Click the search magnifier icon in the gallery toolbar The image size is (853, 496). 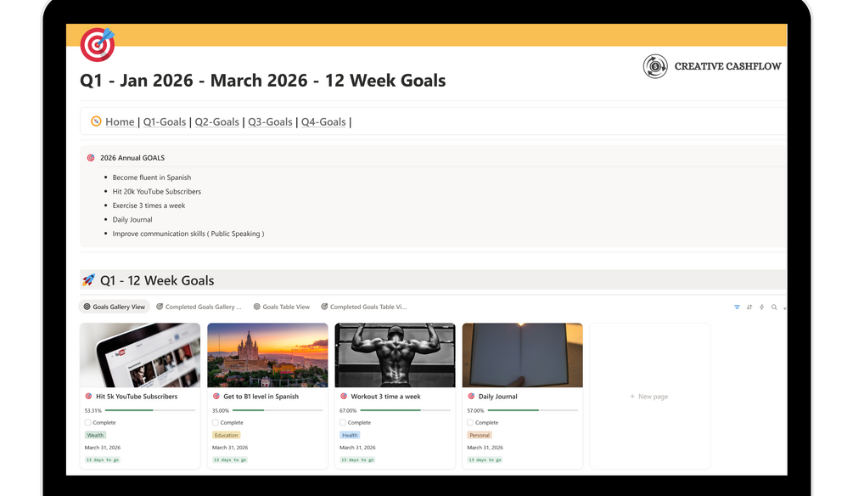(x=774, y=307)
